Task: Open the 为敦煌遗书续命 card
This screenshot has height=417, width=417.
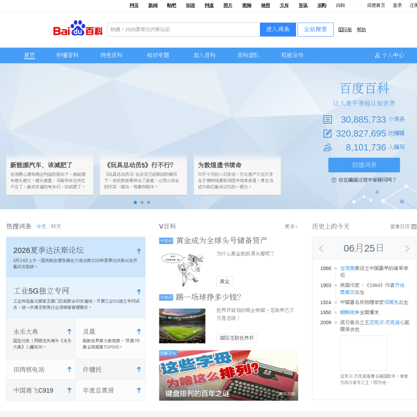Action: [237, 175]
